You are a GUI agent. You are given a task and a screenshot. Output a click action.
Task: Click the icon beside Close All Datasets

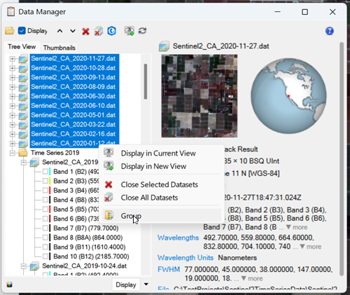108,198
